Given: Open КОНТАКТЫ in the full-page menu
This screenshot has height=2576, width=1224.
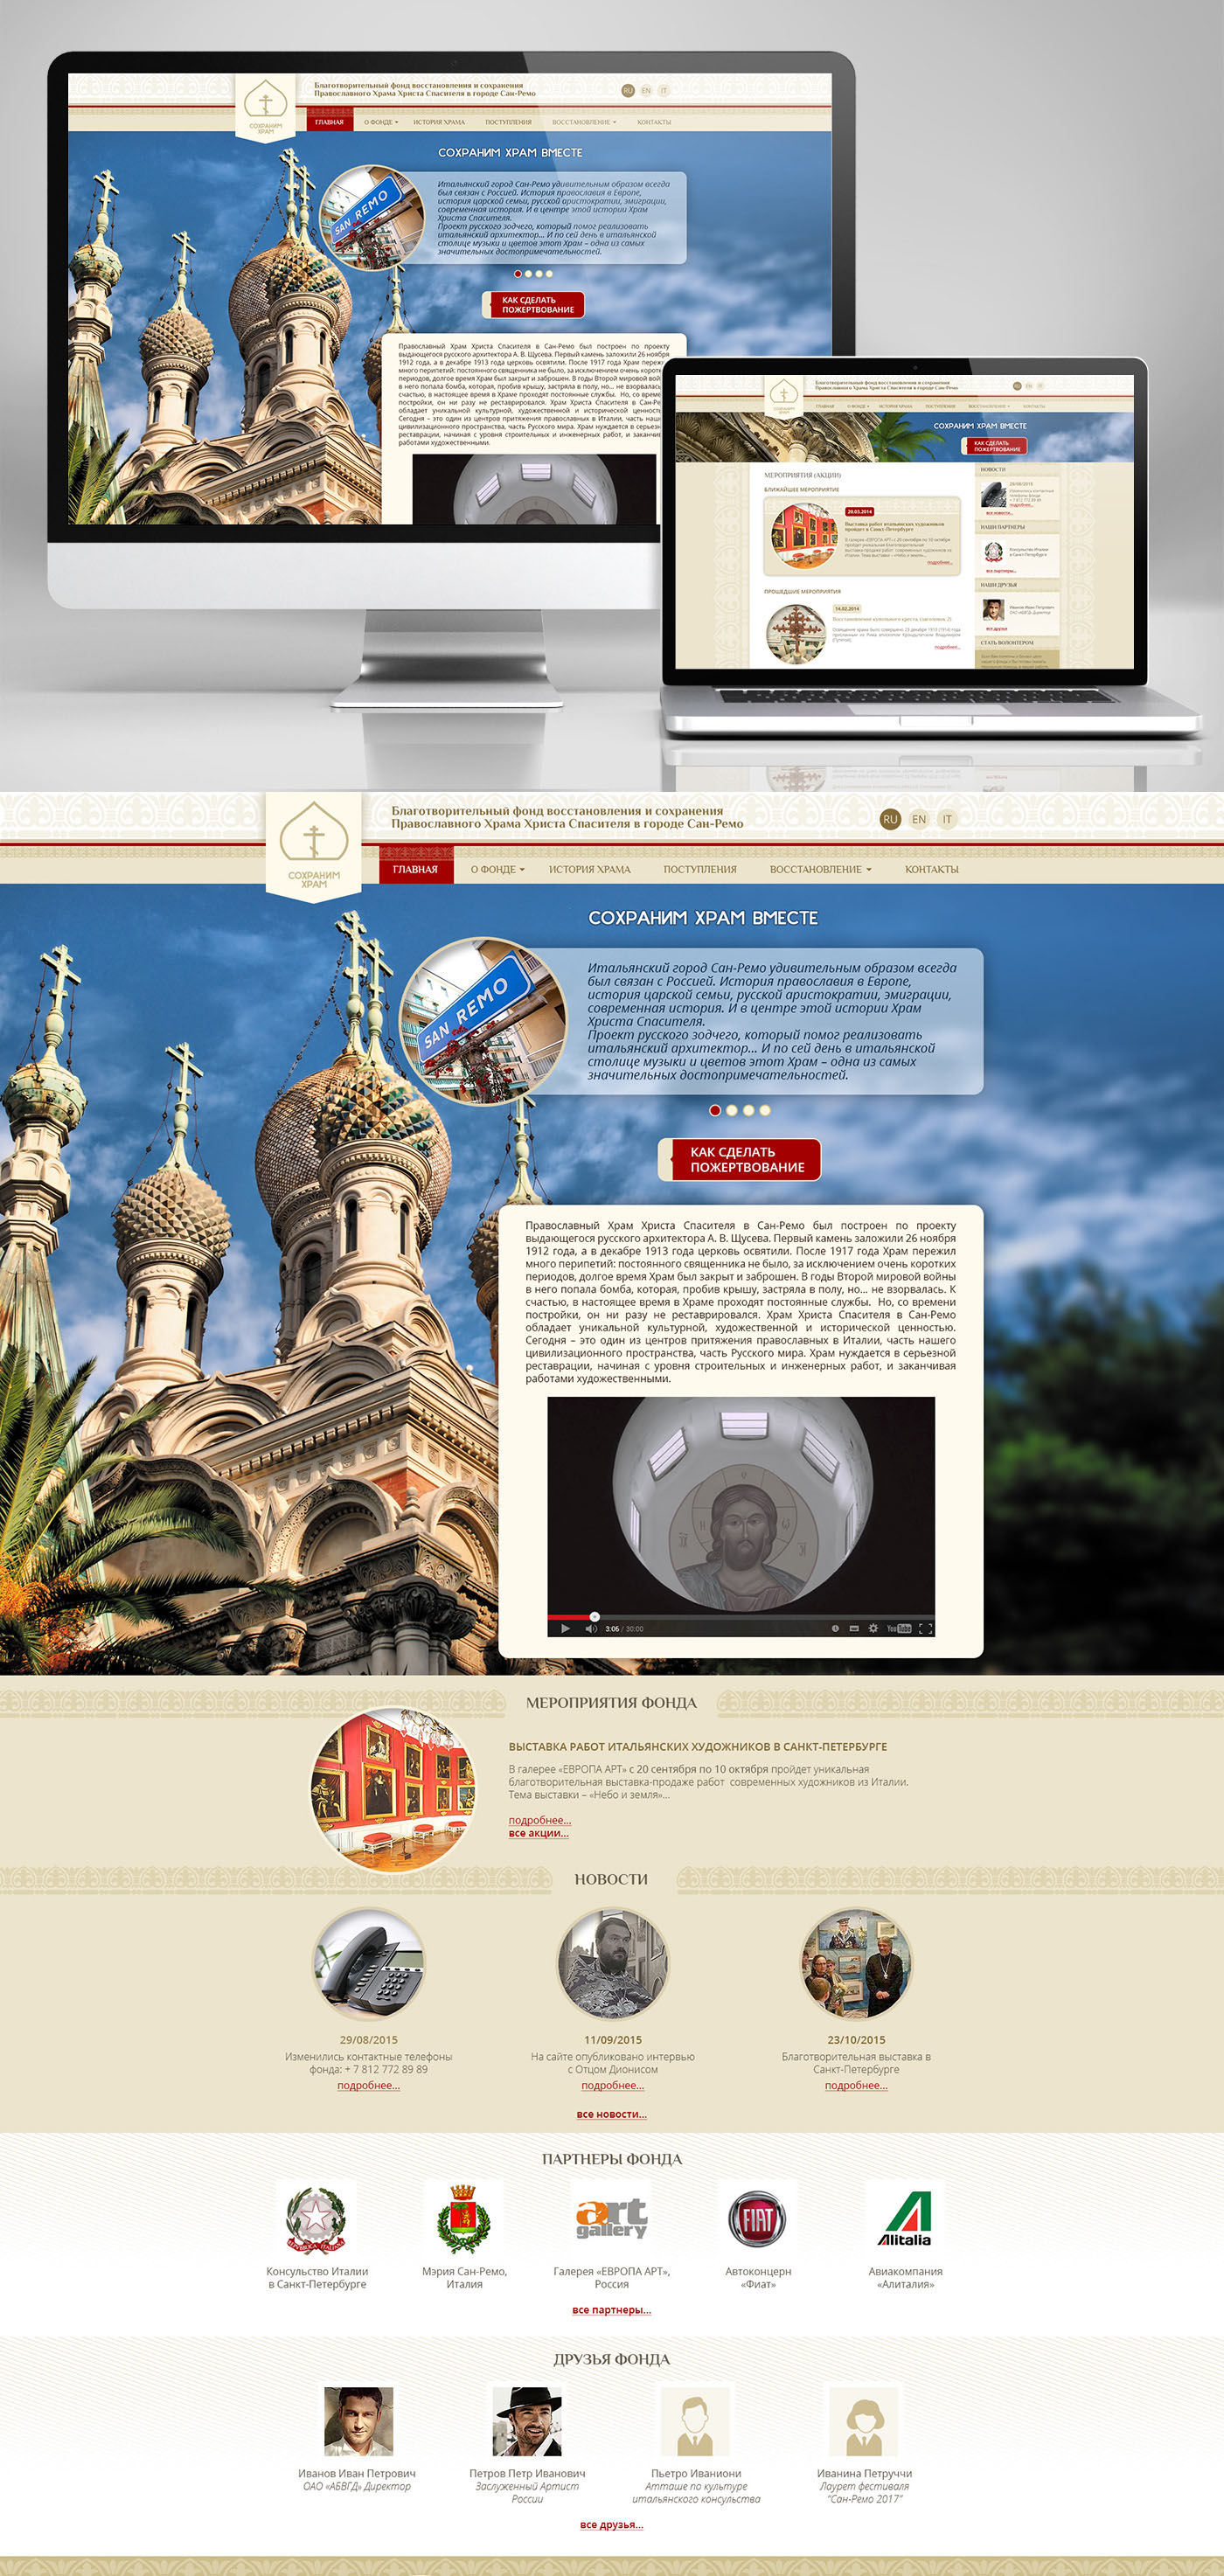Looking at the screenshot, I should click(932, 869).
